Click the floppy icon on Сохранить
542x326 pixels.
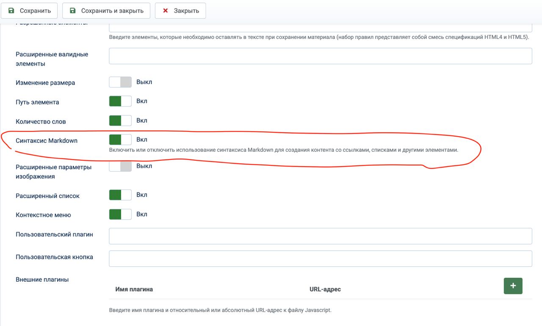[11, 11]
